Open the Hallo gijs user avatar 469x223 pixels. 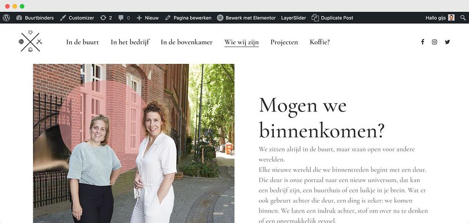click(x=451, y=18)
